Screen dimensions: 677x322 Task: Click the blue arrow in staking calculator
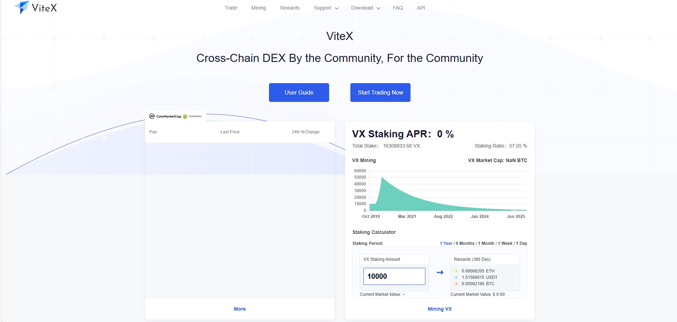[440, 272]
